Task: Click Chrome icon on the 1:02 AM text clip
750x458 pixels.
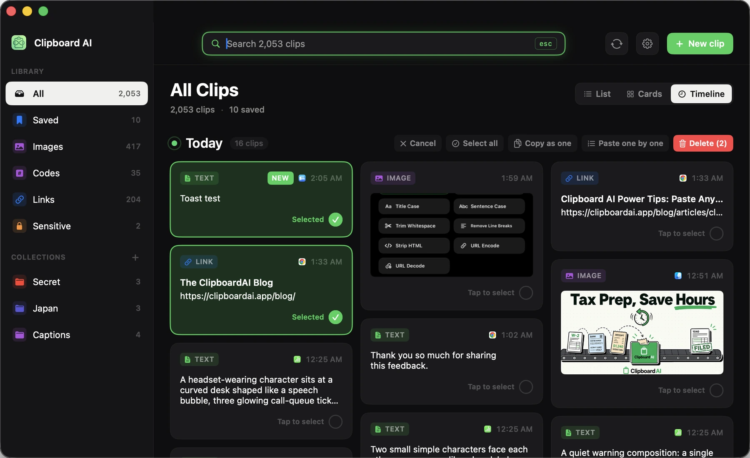Action: pos(492,335)
